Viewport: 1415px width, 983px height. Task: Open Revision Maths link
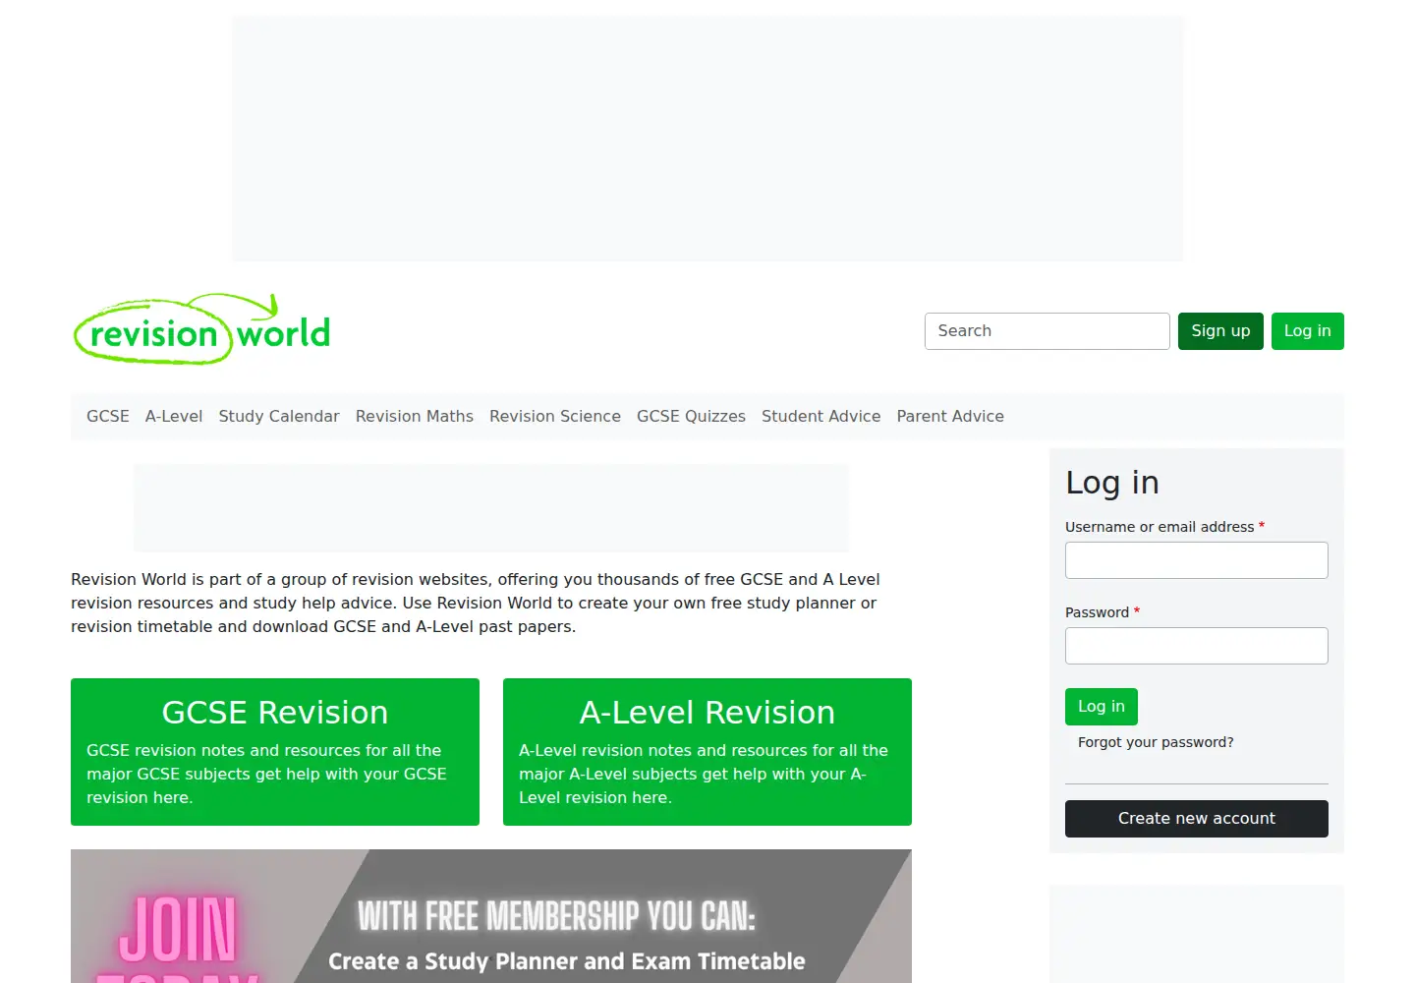pos(415,416)
